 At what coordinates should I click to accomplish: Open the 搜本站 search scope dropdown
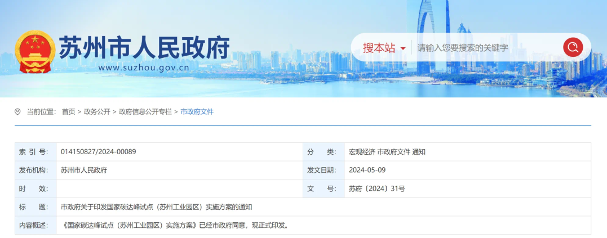(384, 48)
